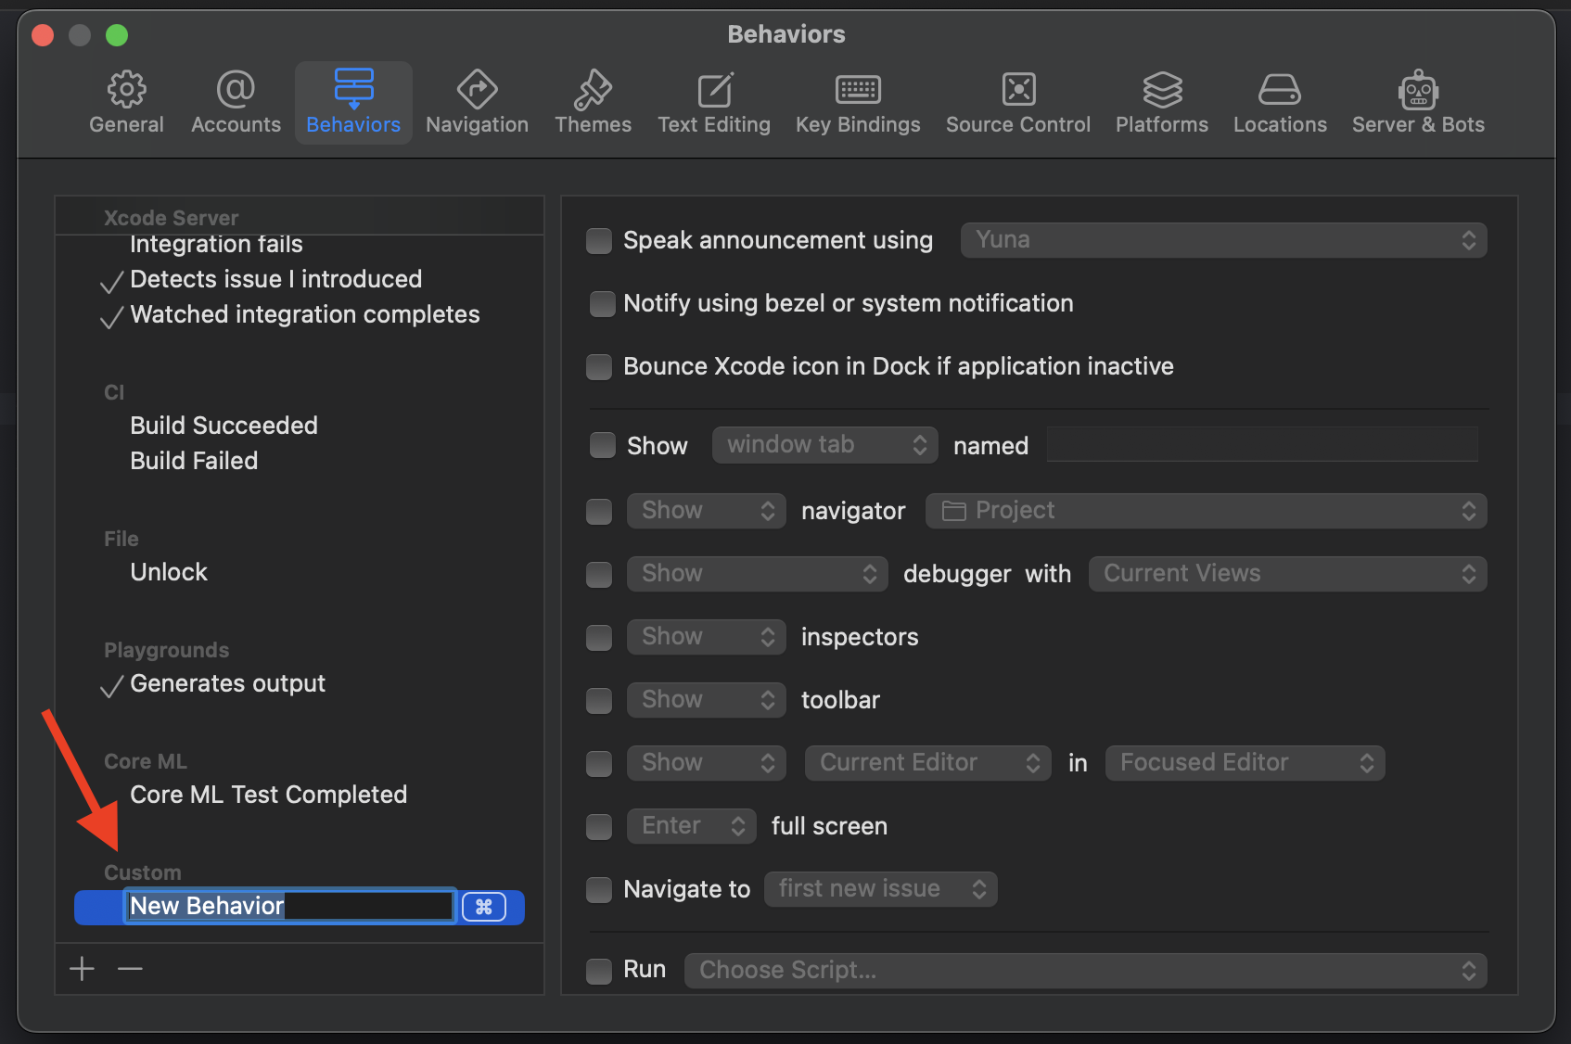1571x1044 pixels.
Task: Open the Focused Editor dropdown
Action: [x=1245, y=763]
